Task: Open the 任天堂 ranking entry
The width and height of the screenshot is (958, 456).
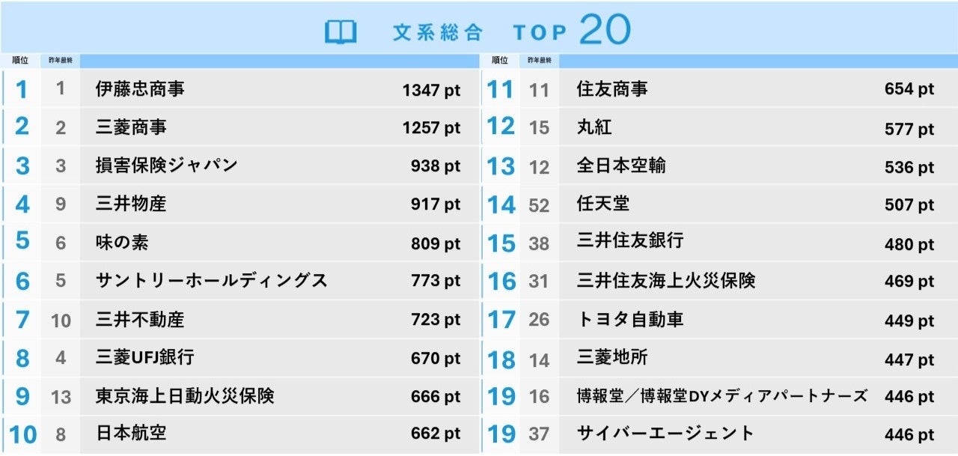Action: pos(603,204)
